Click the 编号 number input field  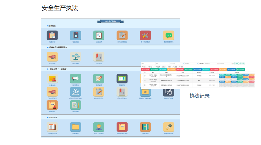pyautogui.click(x=147, y=63)
